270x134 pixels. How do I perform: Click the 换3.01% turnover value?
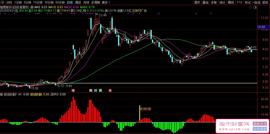110,11
